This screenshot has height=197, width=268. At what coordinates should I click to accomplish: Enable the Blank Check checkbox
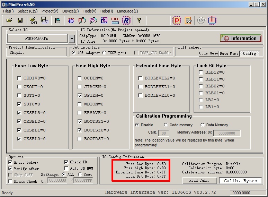pyautogui.click(x=10, y=181)
